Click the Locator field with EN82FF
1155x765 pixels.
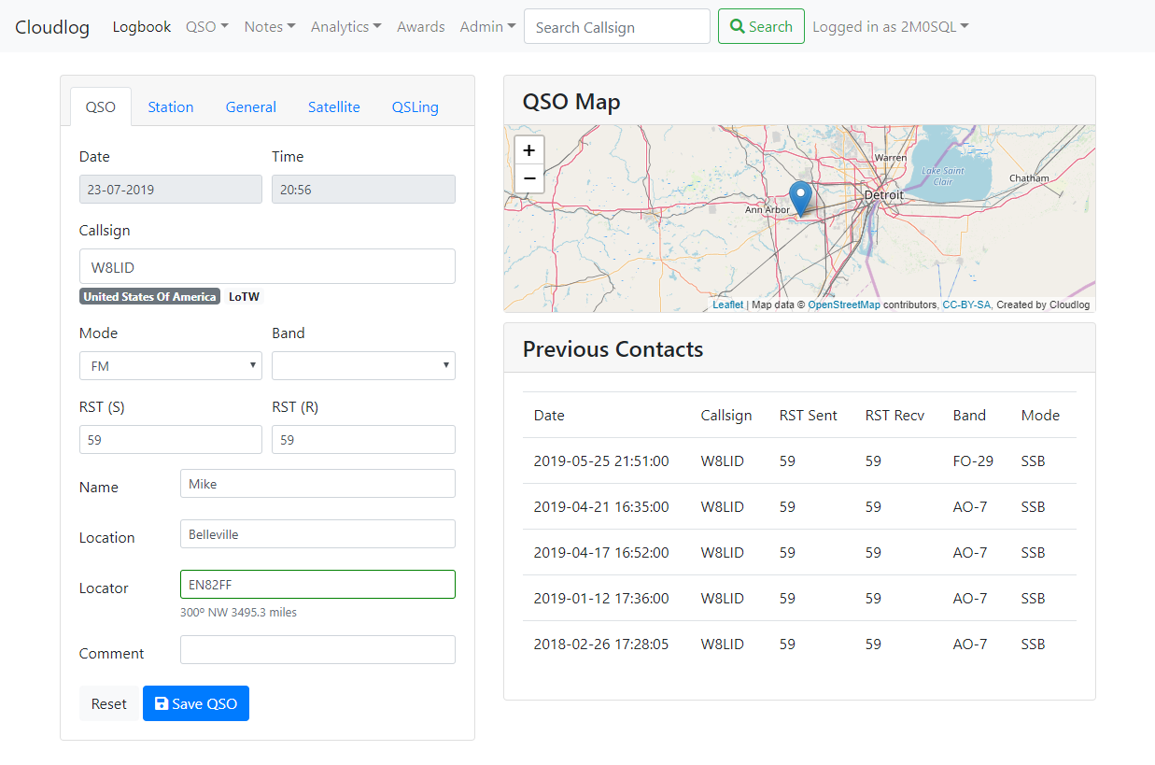pos(317,585)
